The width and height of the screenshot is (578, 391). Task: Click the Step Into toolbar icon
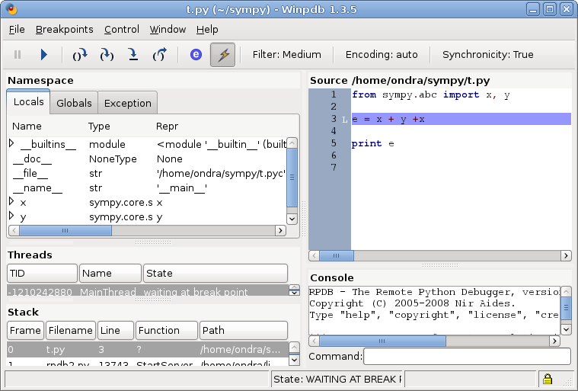point(107,55)
